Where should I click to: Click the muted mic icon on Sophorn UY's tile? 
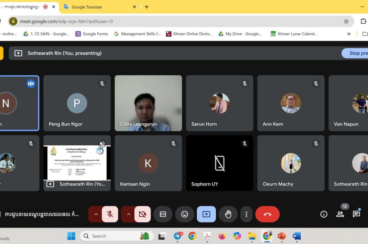(245, 144)
